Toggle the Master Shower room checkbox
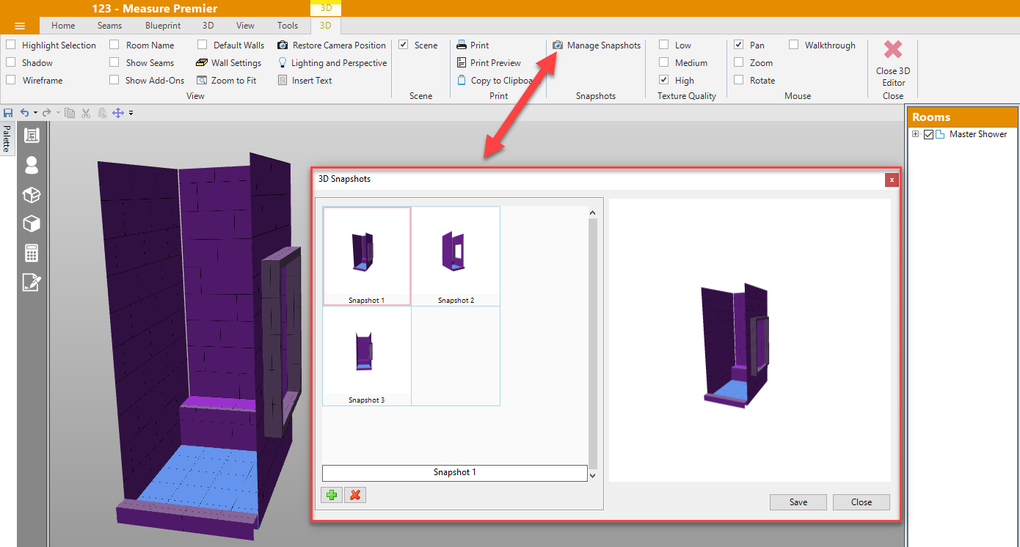 929,133
